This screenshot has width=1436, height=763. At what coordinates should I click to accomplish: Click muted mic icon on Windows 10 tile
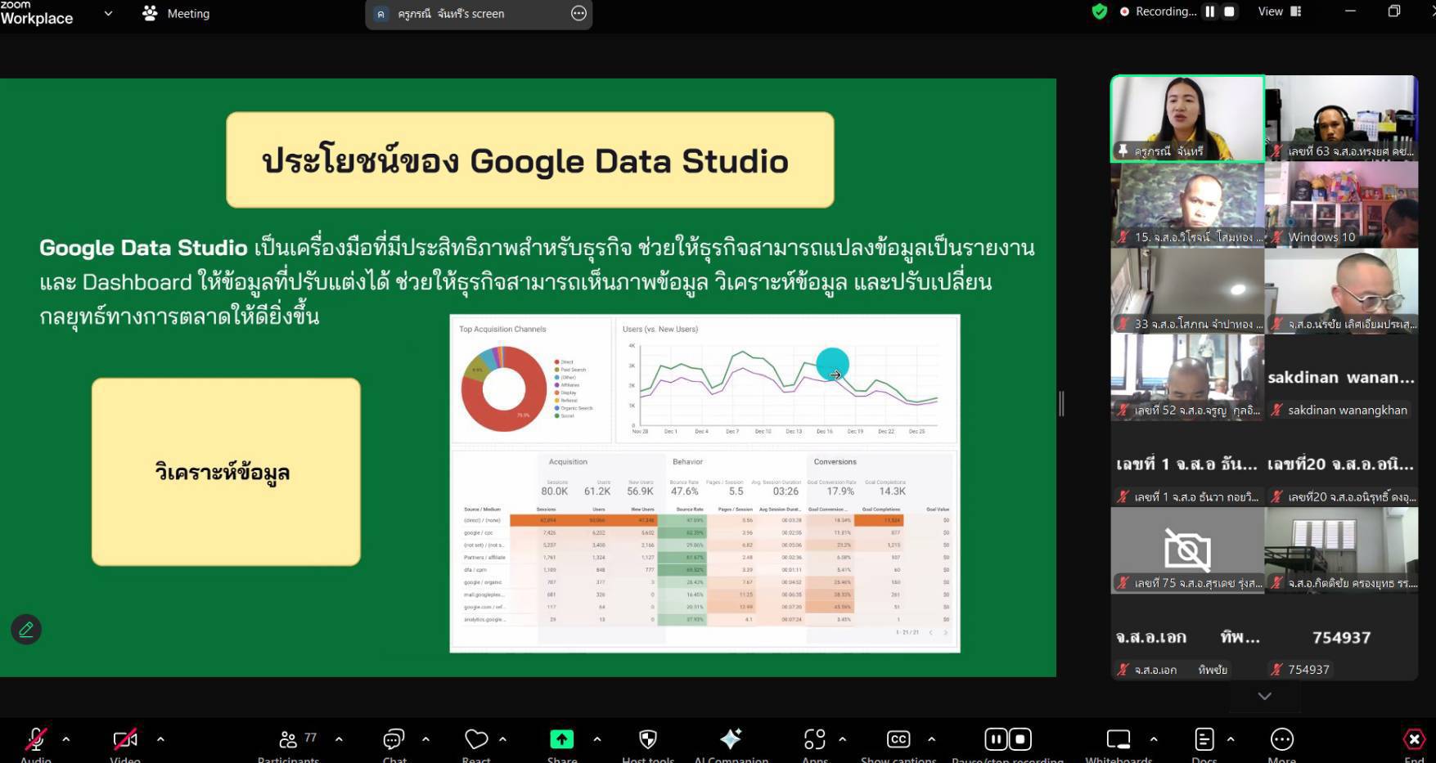coord(1276,237)
